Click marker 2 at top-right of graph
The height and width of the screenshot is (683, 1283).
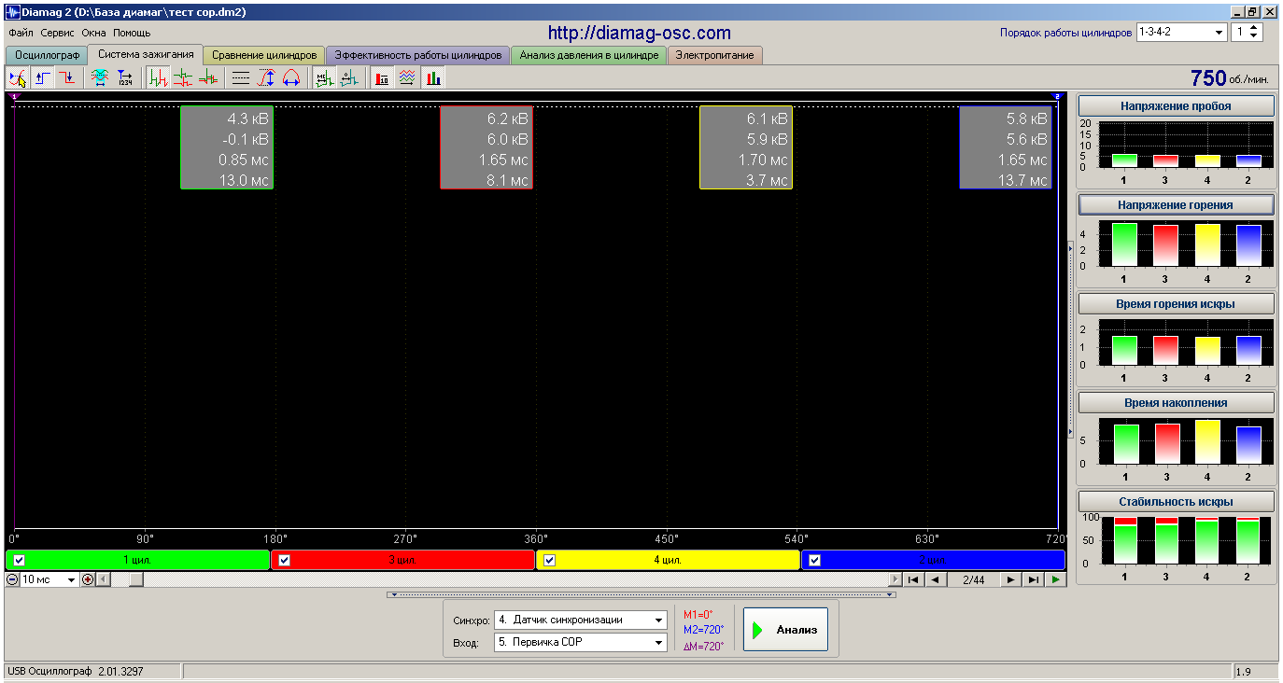[x=1057, y=96]
